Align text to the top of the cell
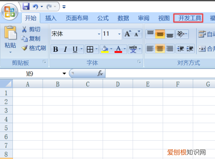Image resolution: width=215 pixels, height=159 pixels. point(150,34)
